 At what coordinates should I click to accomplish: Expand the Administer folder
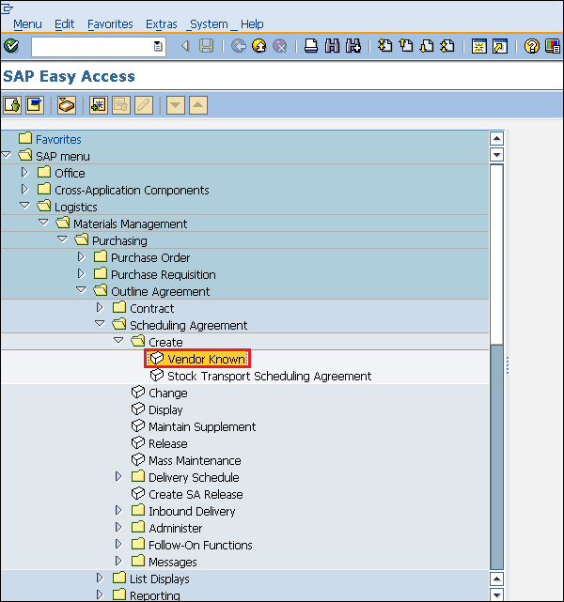point(118,527)
